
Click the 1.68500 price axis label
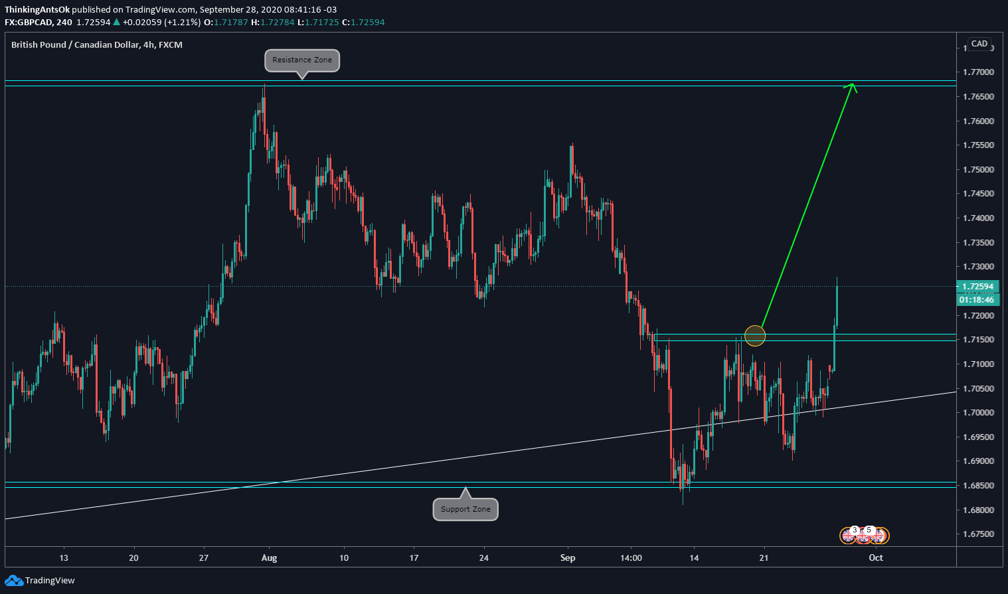click(x=979, y=486)
